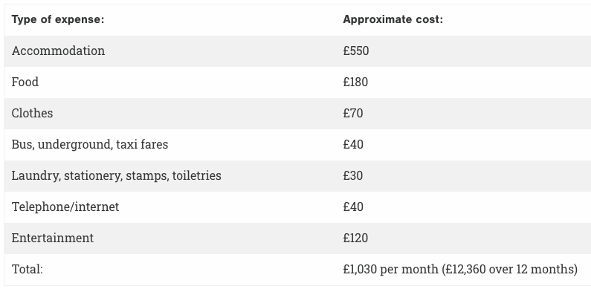The height and width of the screenshot is (289, 591).
Task: Select the Clothes expense label
Action: pos(32,114)
